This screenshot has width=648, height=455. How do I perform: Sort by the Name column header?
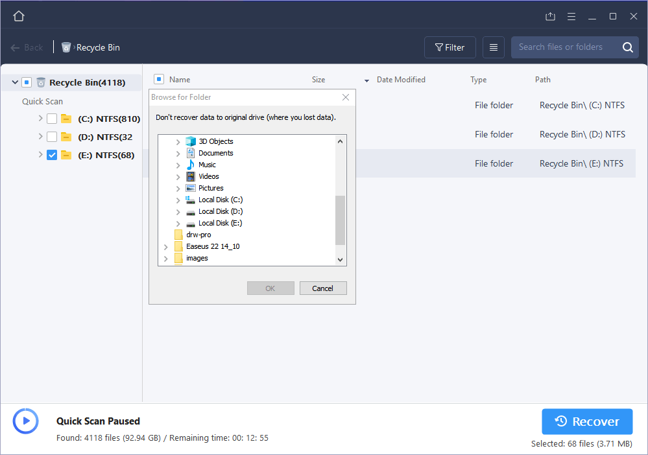[x=180, y=80]
